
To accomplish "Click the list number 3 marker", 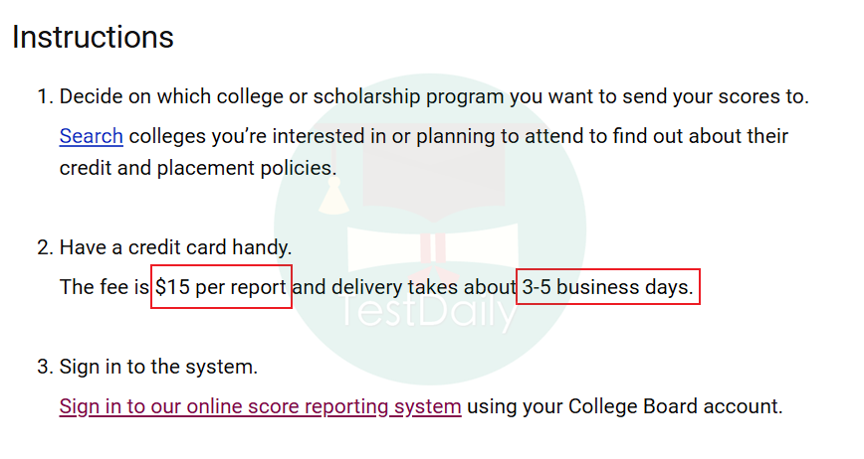I will coord(45,367).
